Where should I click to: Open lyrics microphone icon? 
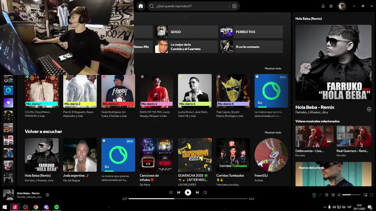[x=320, y=195]
